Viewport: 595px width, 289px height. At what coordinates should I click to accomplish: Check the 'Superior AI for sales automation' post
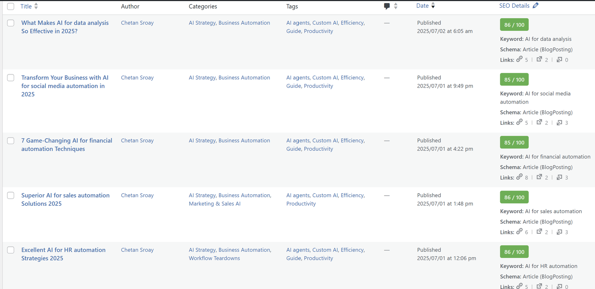tap(11, 195)
